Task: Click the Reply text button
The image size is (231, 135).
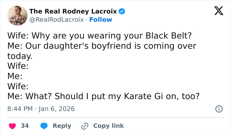Action: point(62,126)
